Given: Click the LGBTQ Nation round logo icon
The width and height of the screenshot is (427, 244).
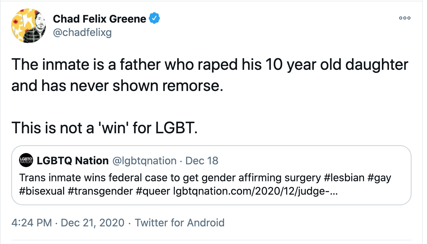Looking at the screenshot, I should (x=26, y=161).
